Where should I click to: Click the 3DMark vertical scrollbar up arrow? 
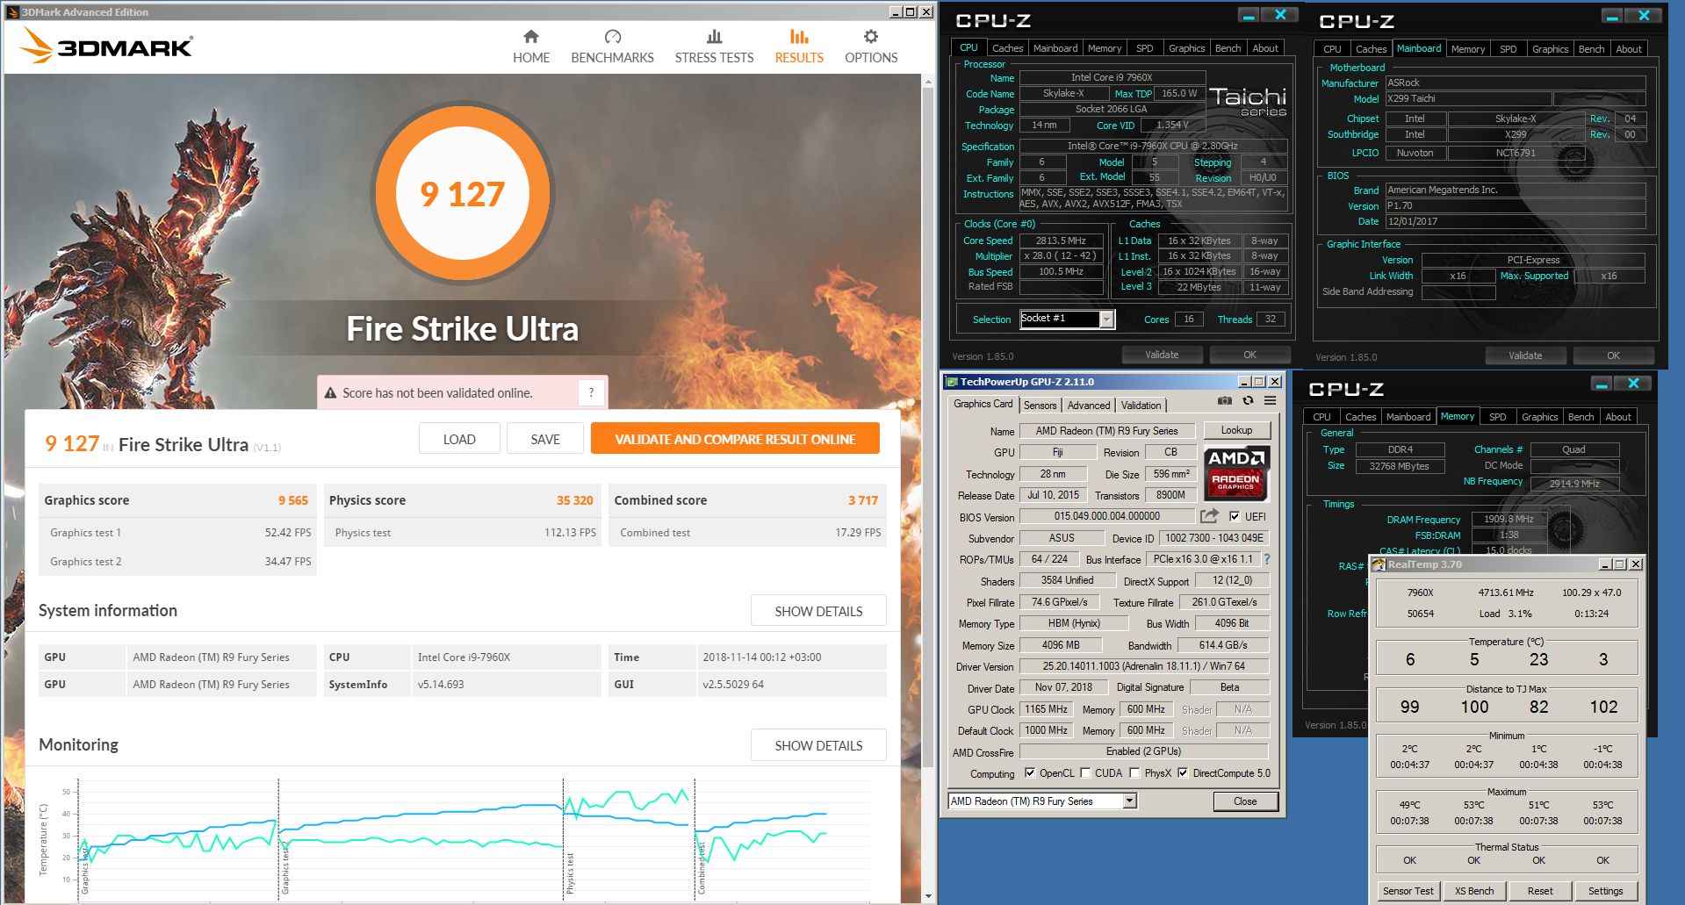point(928,81)
